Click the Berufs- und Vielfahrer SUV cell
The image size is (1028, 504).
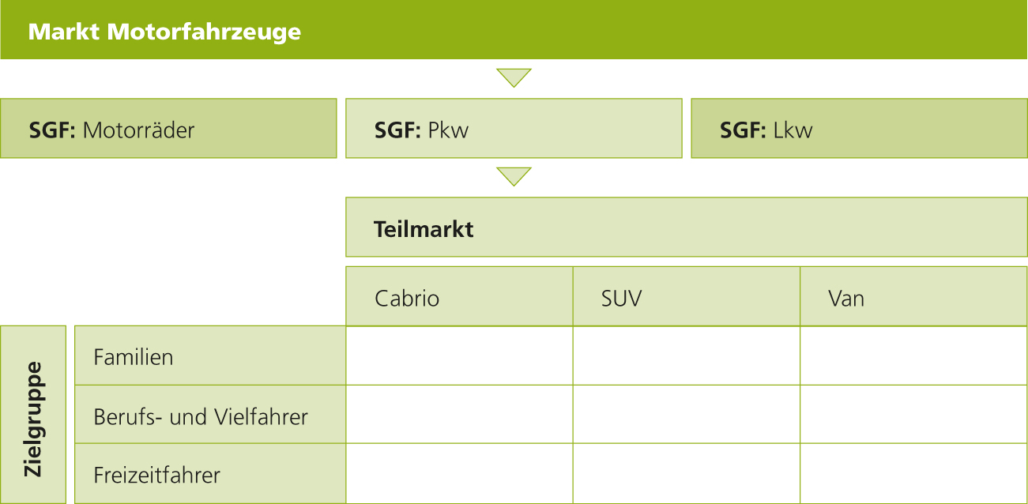click(686, 415)
